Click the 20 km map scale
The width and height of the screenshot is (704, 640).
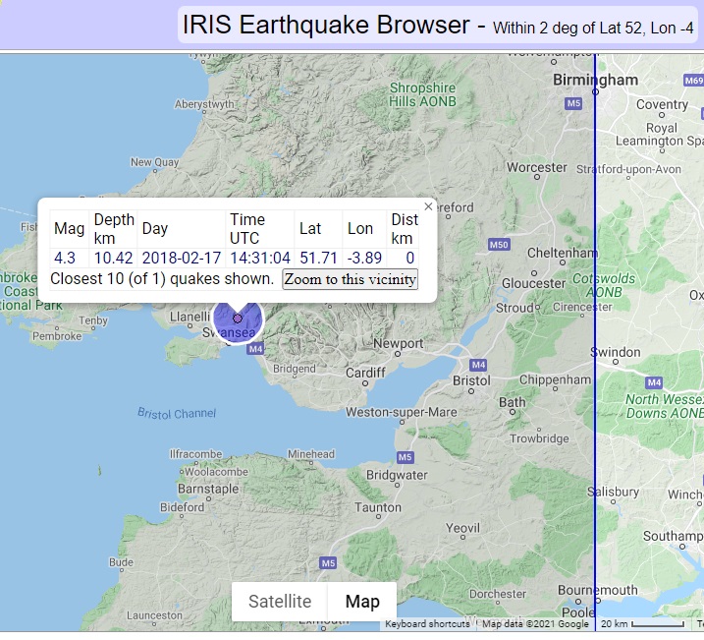click(642, 624)
